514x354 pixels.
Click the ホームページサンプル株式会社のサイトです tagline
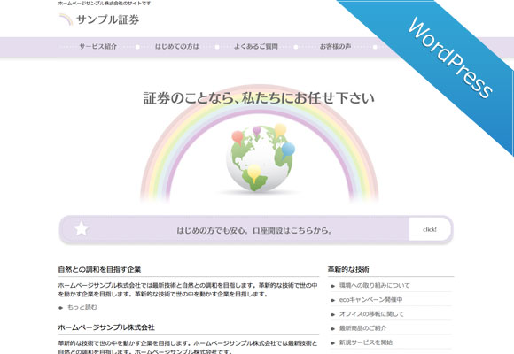105,4
